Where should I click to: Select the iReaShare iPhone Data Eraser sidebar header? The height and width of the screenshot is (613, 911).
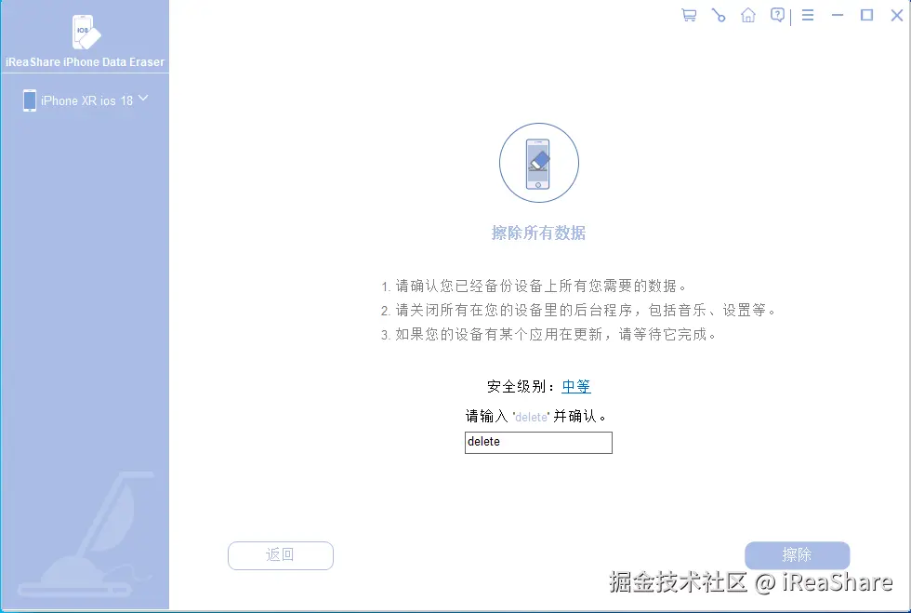[x=85, y=61]
